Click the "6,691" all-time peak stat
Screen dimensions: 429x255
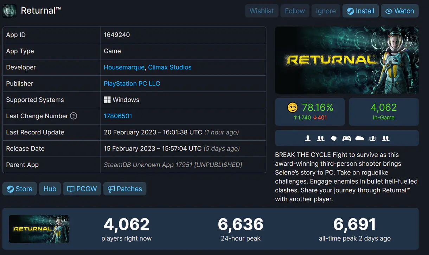tap(355, 229)
